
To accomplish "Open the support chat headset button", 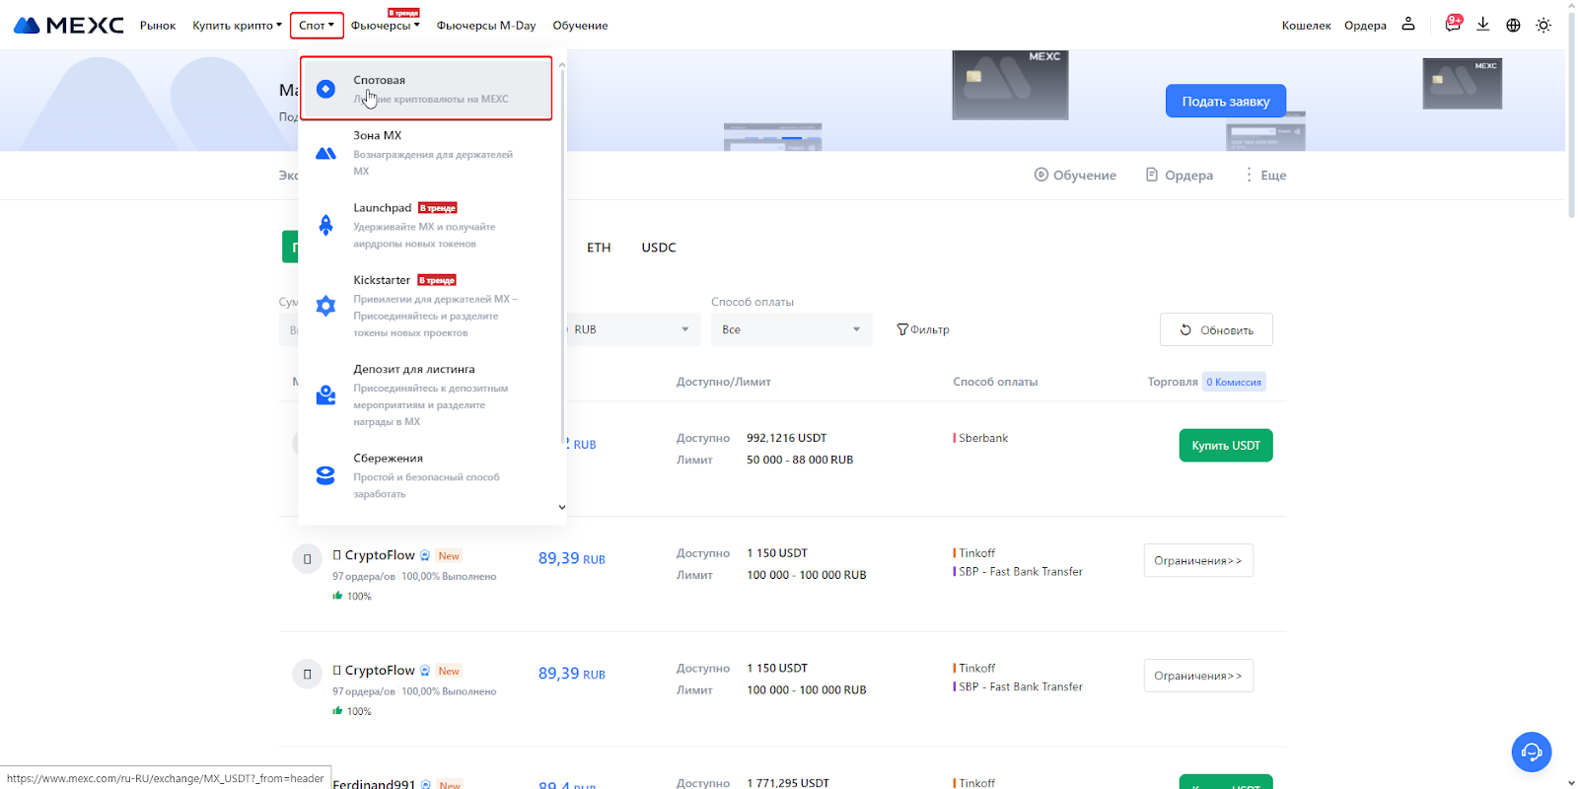I will tap(1532, 753).
